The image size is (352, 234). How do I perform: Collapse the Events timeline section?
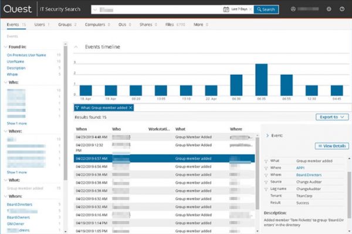click(76, 46)
